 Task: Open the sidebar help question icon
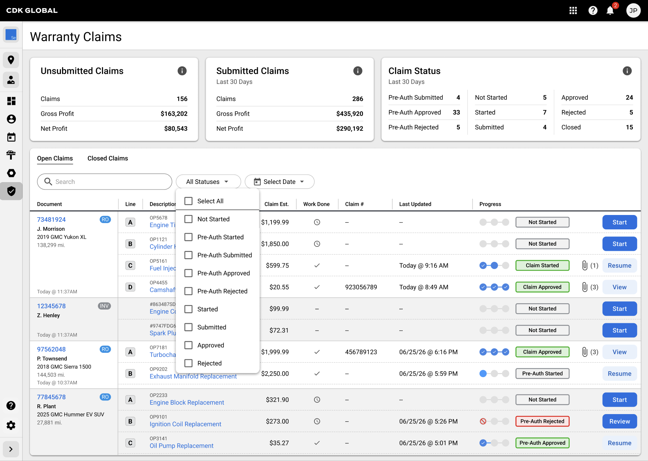click(x=11, y=406)
